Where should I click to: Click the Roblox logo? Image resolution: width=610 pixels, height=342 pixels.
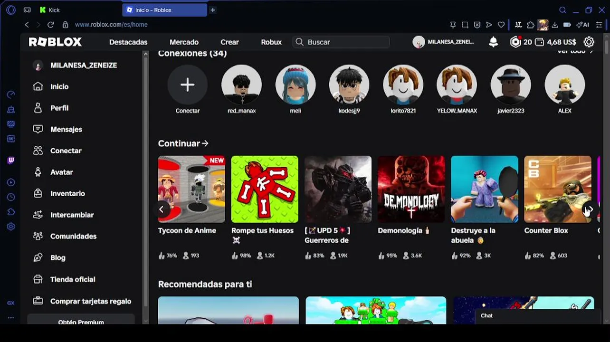[x=55, y=42]
